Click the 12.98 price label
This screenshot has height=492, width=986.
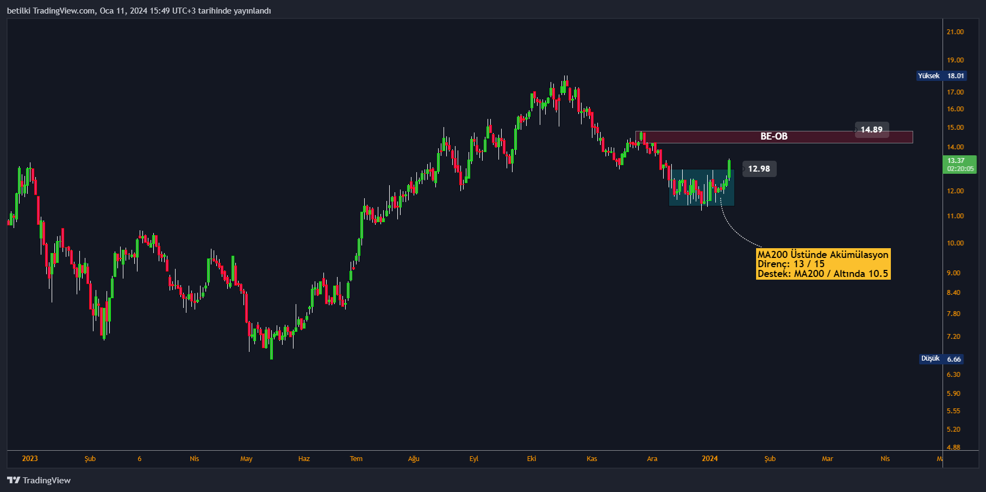coord(759,169)
